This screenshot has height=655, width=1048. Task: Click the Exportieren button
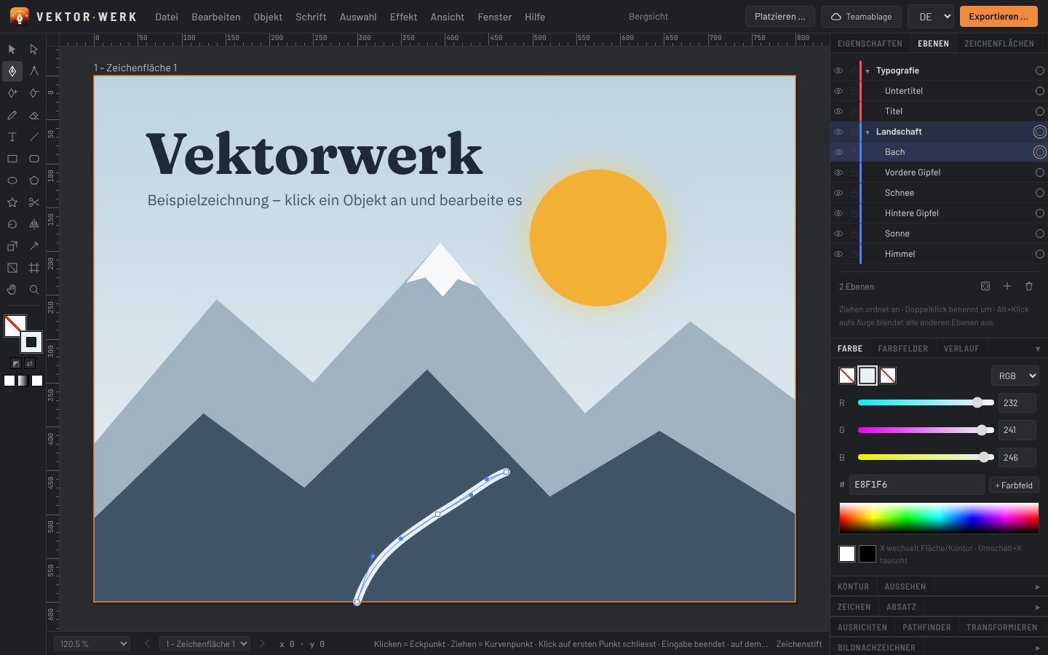[999, 17]
